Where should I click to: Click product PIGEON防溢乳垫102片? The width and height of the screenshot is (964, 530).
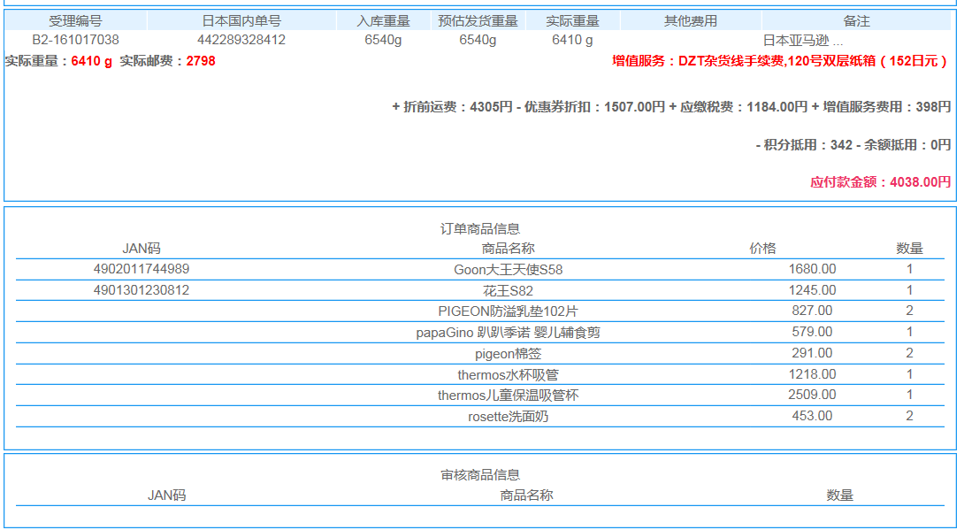(x=508, y=311)
